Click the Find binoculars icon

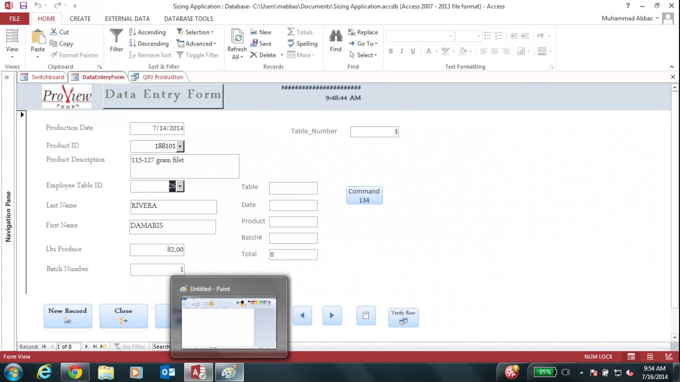[336, 36]
